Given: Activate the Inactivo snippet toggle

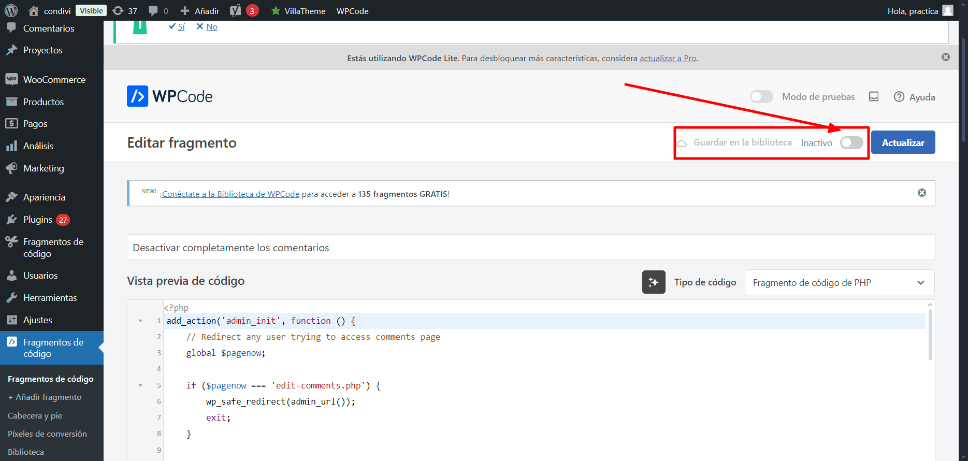Looking at the screenshot, I should coord(851,142).
